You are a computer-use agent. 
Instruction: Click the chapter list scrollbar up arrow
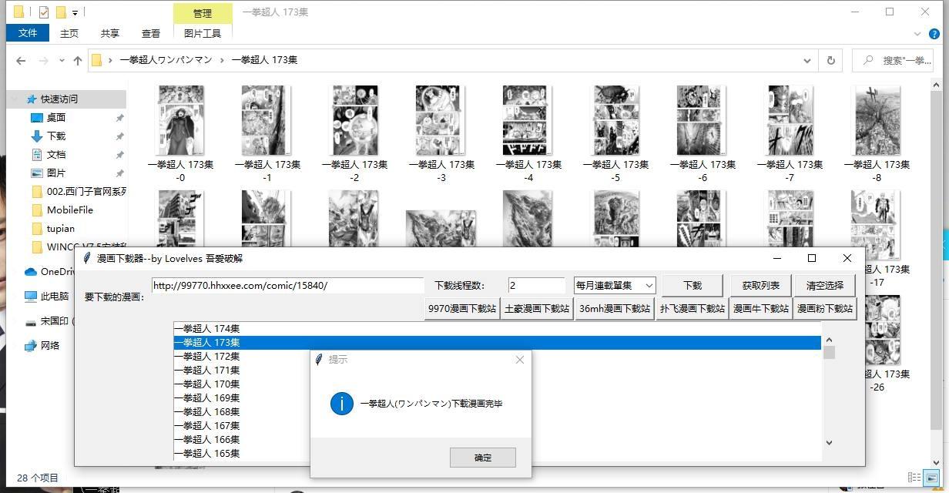click(829, 340)
